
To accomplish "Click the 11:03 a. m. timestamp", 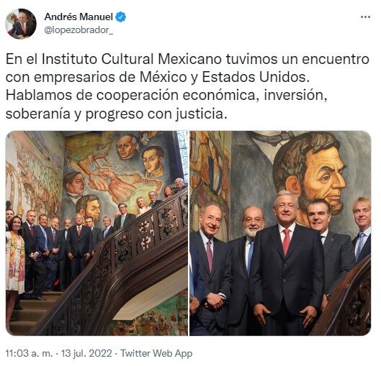I will coord(29,353).
